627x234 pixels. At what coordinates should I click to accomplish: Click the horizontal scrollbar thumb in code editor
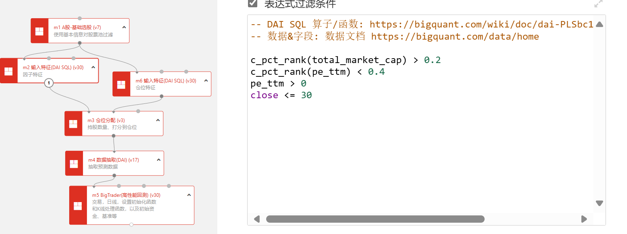pos(375,219)
